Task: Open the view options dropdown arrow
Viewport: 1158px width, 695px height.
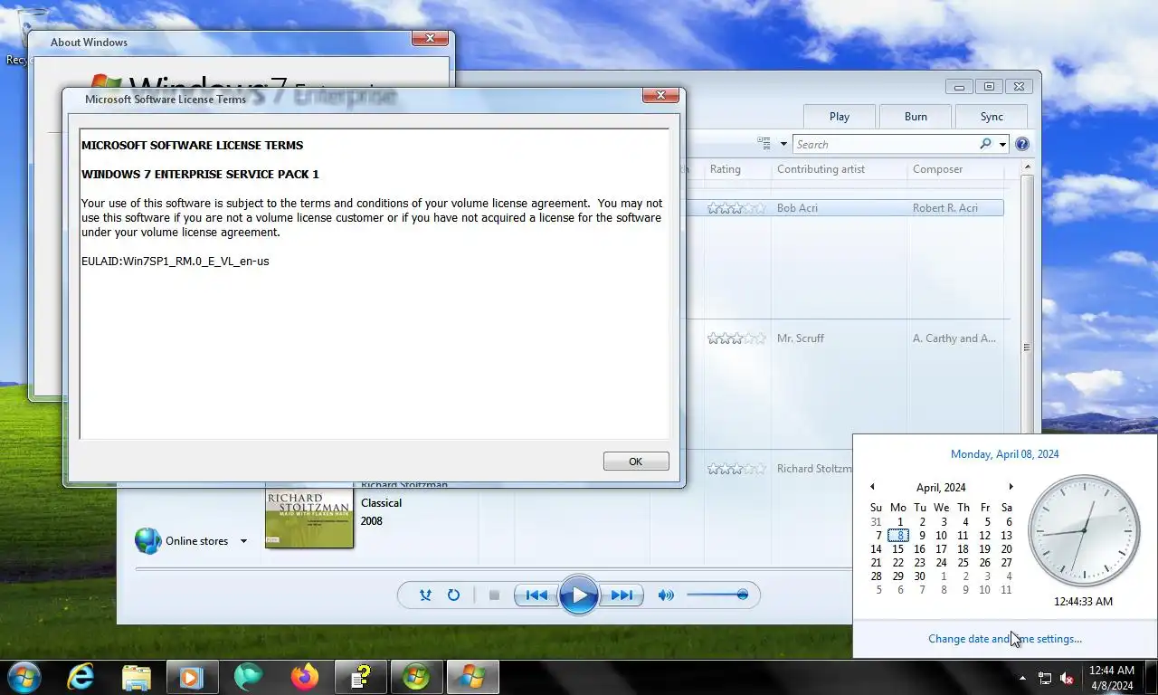Action: click(x=783, y=144)
